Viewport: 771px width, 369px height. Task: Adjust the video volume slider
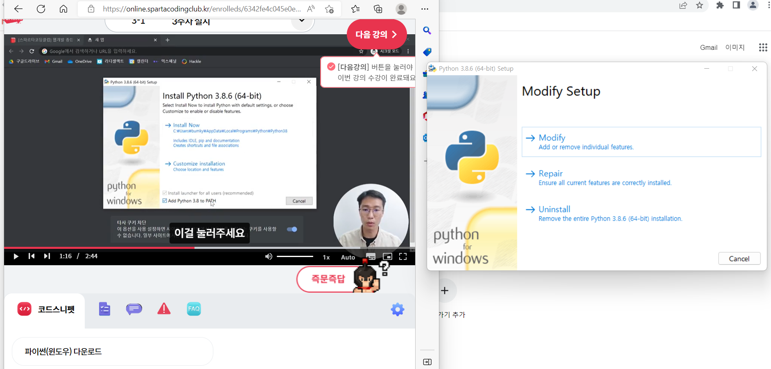click(295, 256)
